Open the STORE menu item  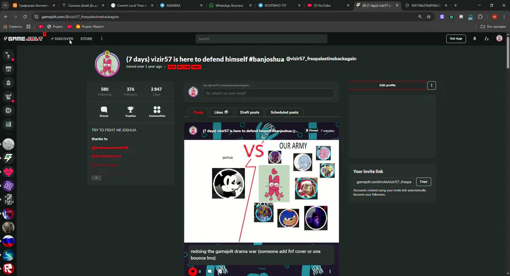tap(86, 38)
